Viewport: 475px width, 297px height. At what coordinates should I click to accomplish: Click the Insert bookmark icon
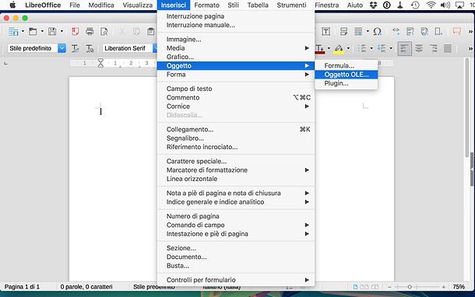(x=438, y=31)
